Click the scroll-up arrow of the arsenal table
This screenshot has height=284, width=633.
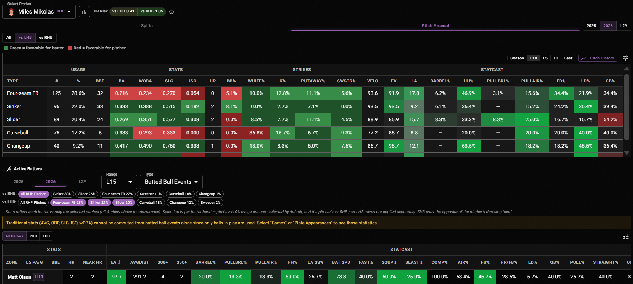click(x=627, y=69)
